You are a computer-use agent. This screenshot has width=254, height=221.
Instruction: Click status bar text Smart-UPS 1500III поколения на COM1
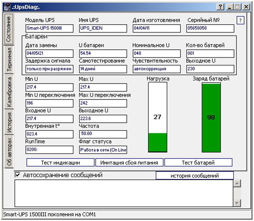[49, 214]
